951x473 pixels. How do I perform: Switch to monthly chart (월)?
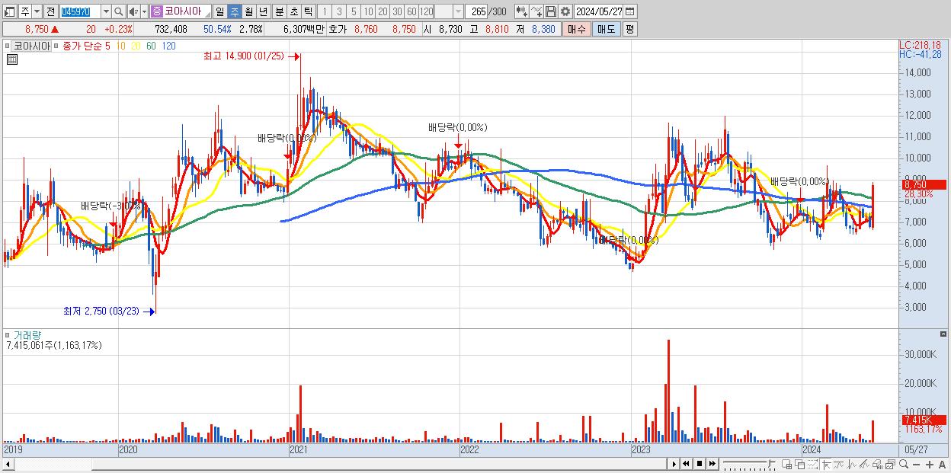point(248,11)
